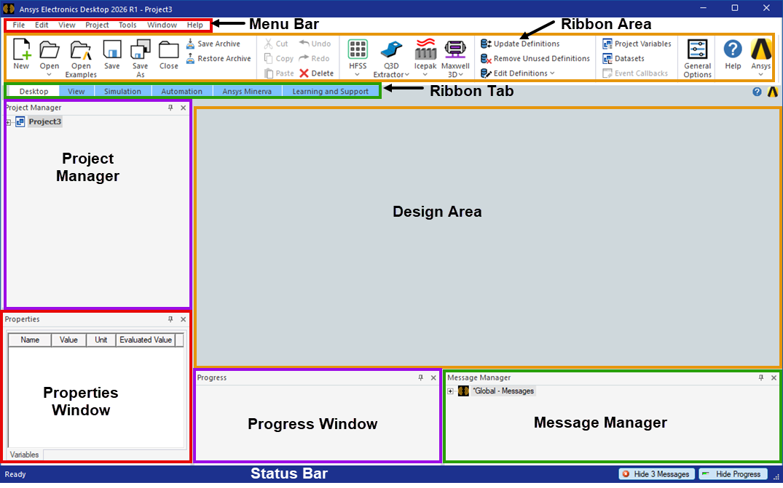Switch to the Ansys Minerva ribbon tab
The height and width of the screenshot is (488, 783).
(247, 91)
